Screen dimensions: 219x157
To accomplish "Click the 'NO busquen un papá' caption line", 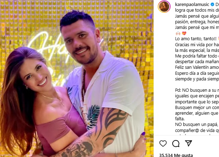I will point(197,125).
